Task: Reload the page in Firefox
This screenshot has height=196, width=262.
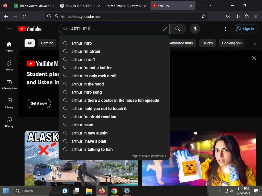Action: [25, 17]
